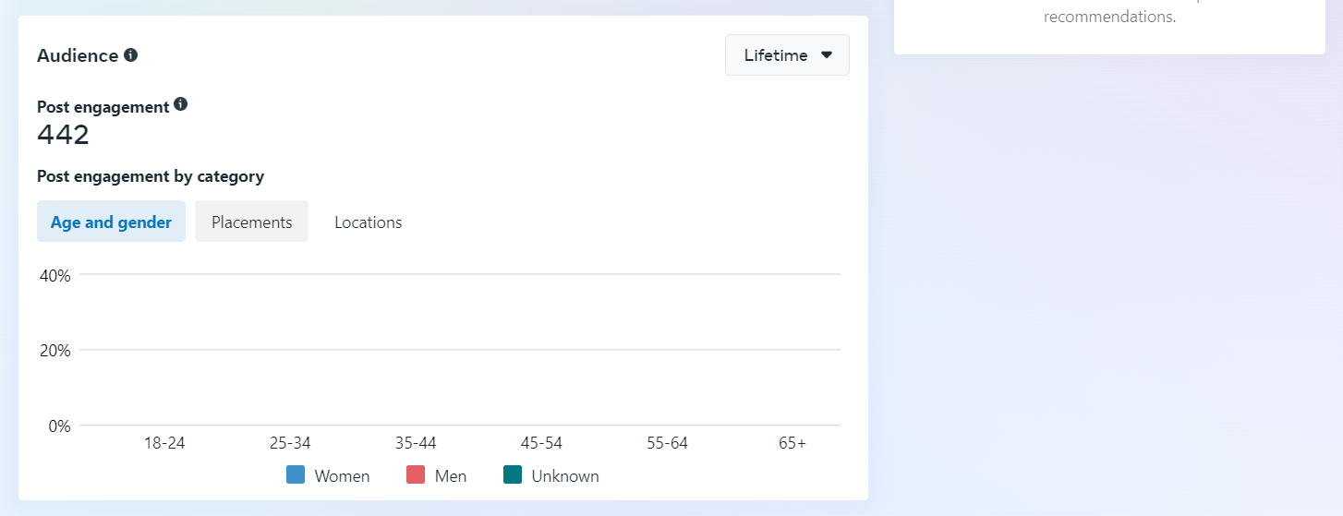The image size is (1343, 516).
Task: Click the 65+ age group label
Action: (792, 443)
